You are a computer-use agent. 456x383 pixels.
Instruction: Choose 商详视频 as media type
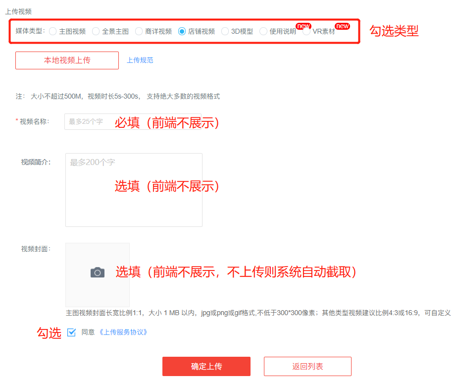click(x=139, y=31)
